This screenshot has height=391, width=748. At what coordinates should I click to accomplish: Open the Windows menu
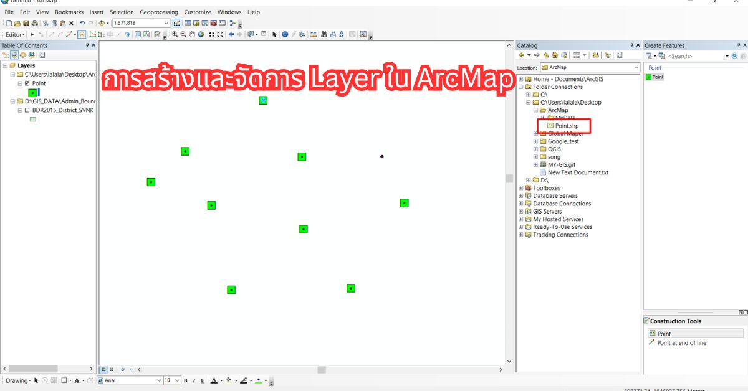[229, 12]
